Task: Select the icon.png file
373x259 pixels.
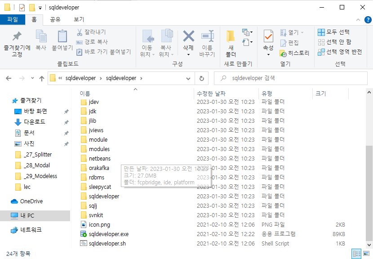Action: pyautogui.click(x=99, y=224)
